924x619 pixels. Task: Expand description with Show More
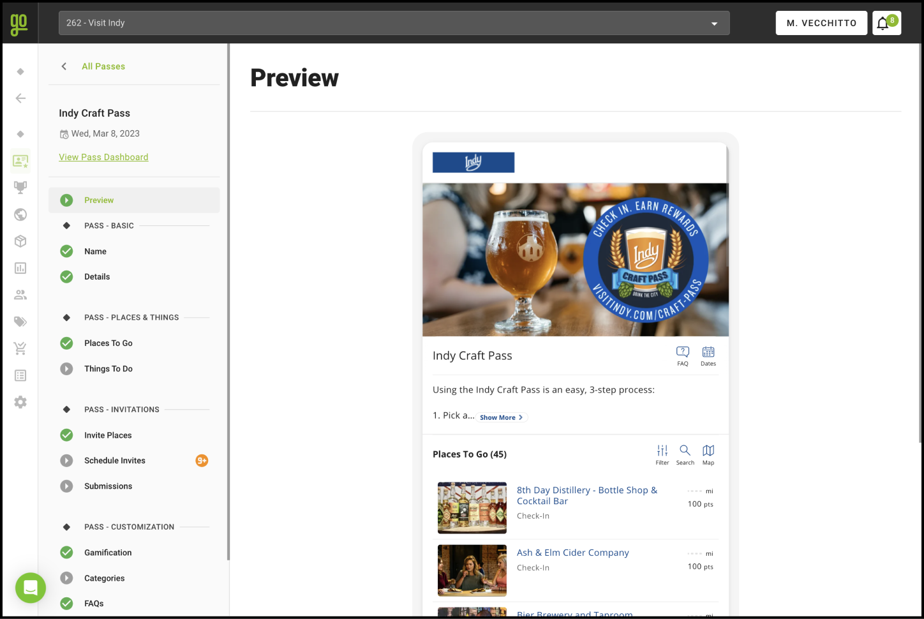click(502, 417)
